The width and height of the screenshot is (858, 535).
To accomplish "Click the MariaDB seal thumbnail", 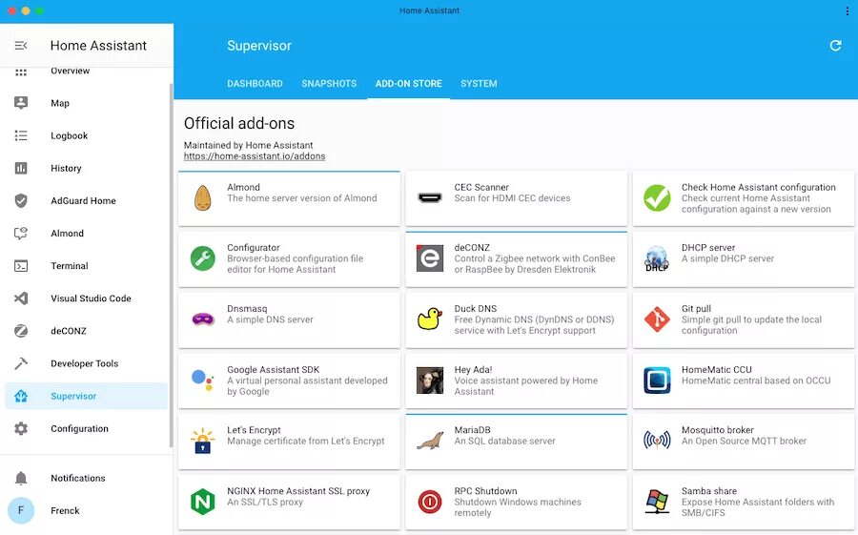I will point(430,442).
